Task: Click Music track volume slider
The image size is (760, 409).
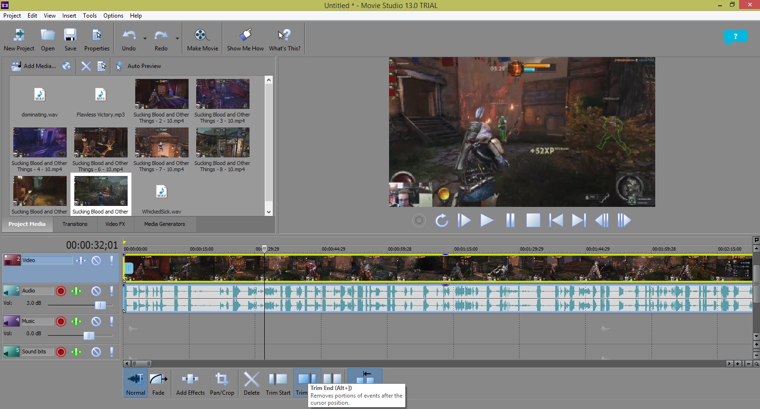Action: (x=89, y=335)
